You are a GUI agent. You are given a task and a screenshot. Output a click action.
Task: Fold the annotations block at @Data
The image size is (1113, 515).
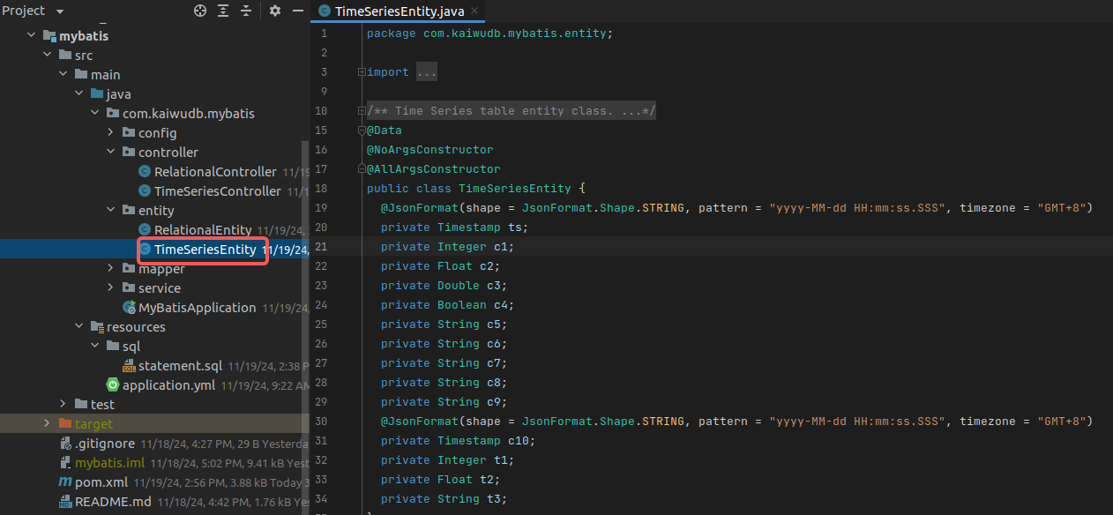coord(362,131)
